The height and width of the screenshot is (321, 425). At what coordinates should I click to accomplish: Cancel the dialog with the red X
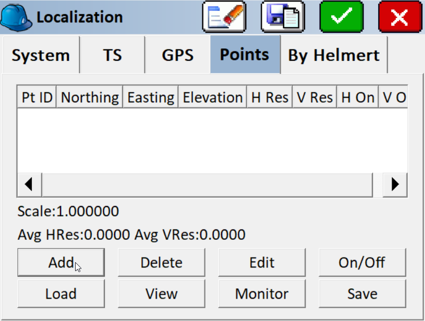[399, 16]
